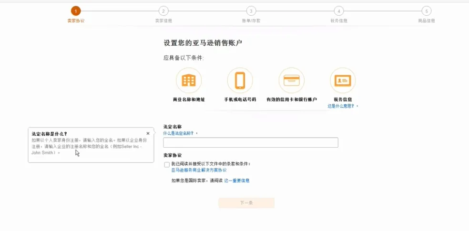
Task: Click the step 2 卖家信息 circle
Action: (x=163, y=11)
